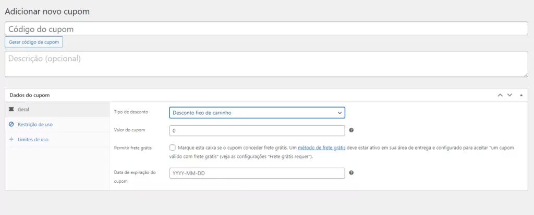Click the coupon code field 'Código do cupom'
534x215 pixels.
pyautogui.click(x=266, y=29)
